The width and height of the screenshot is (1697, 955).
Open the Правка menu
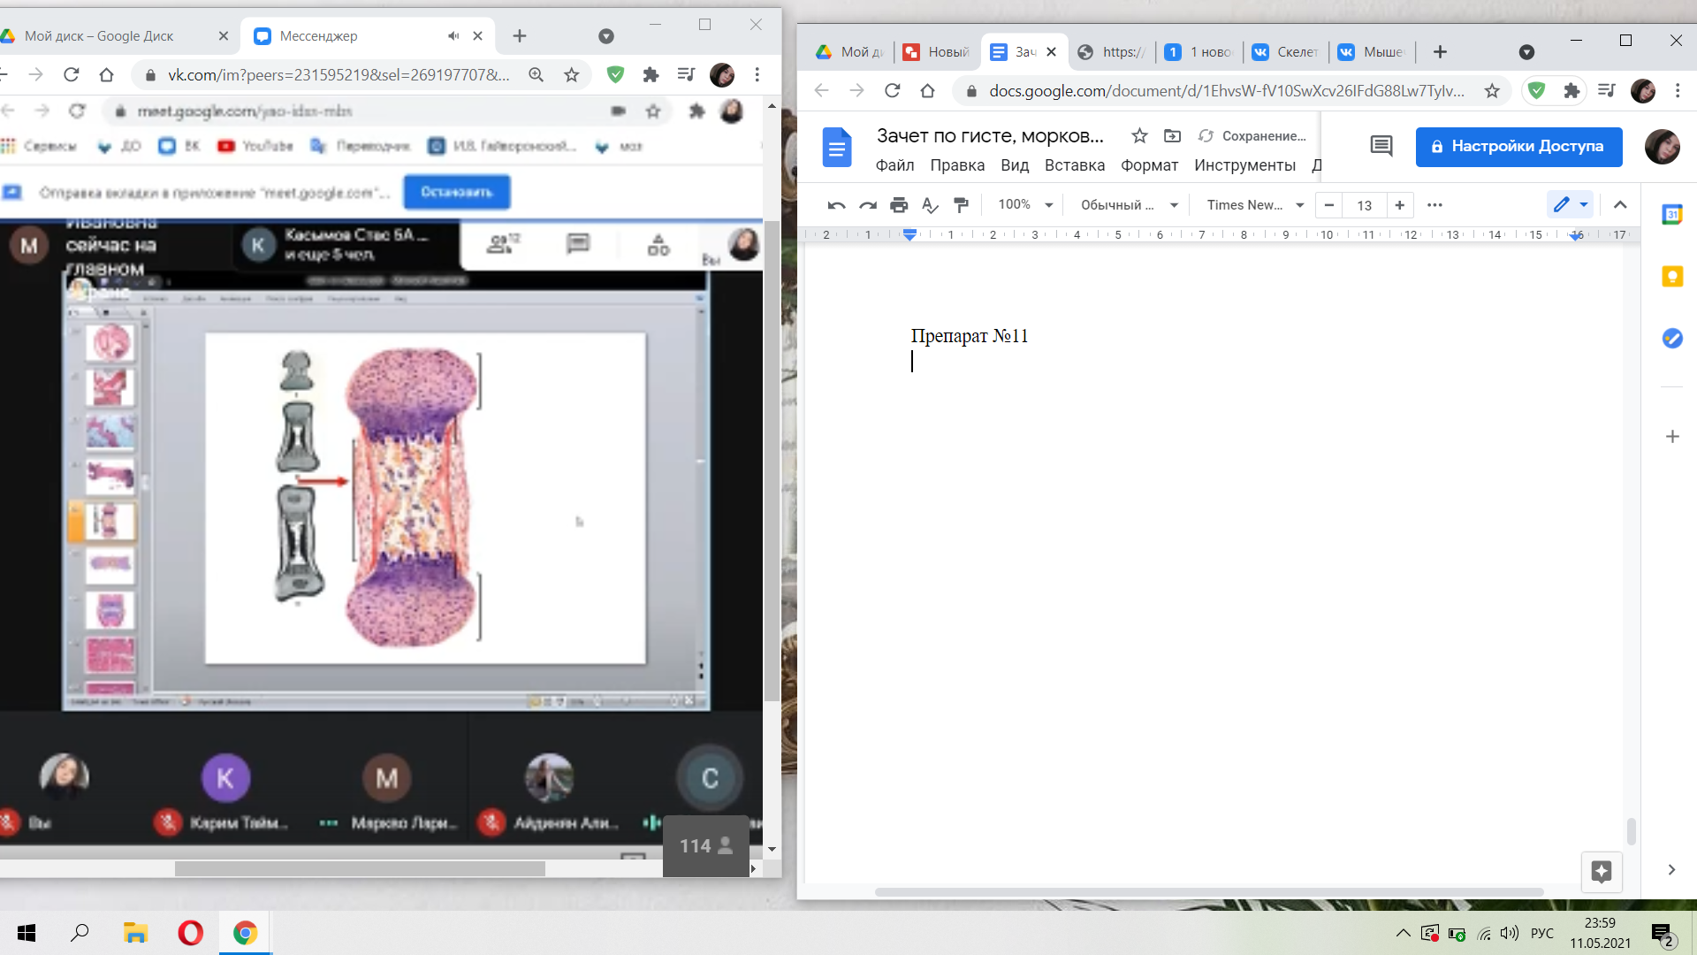coord(957,165)
